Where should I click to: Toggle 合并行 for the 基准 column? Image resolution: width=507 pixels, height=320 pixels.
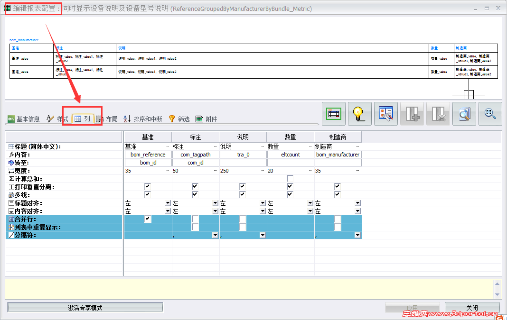point(148,219)
